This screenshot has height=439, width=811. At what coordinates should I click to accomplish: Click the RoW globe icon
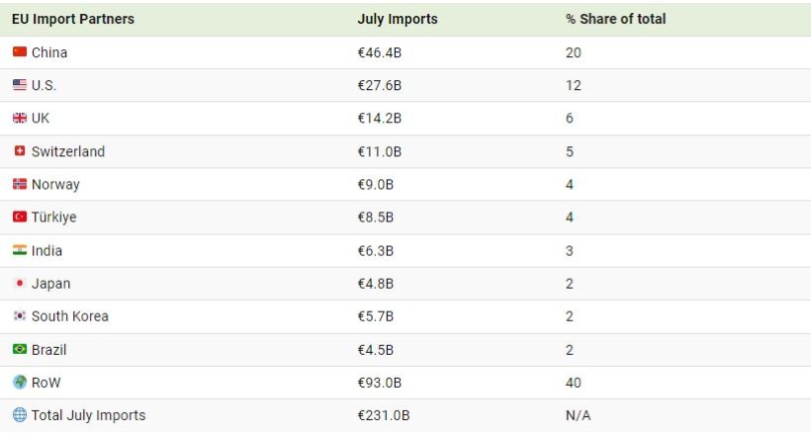20,383
